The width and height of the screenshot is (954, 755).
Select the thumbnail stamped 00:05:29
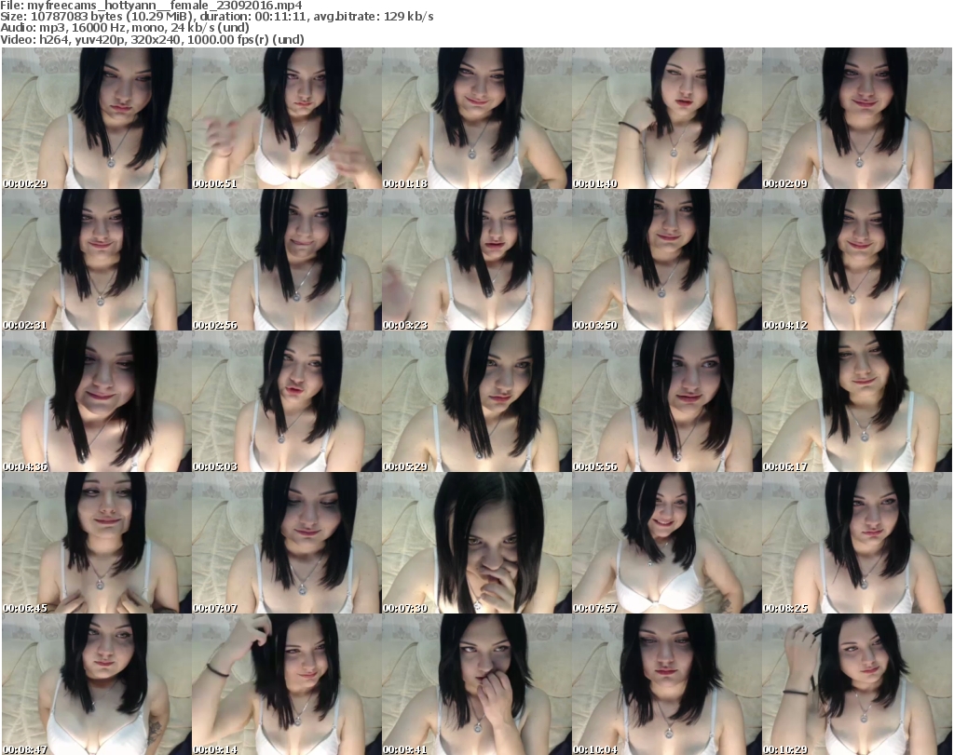[x=476, y=401]
